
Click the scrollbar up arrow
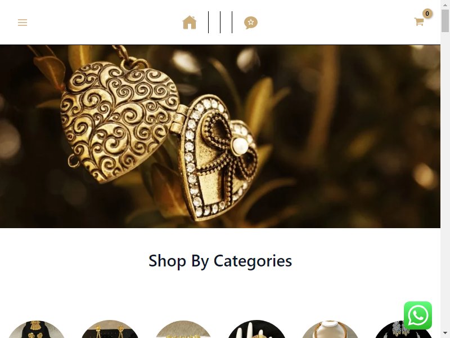click(445, 3)
